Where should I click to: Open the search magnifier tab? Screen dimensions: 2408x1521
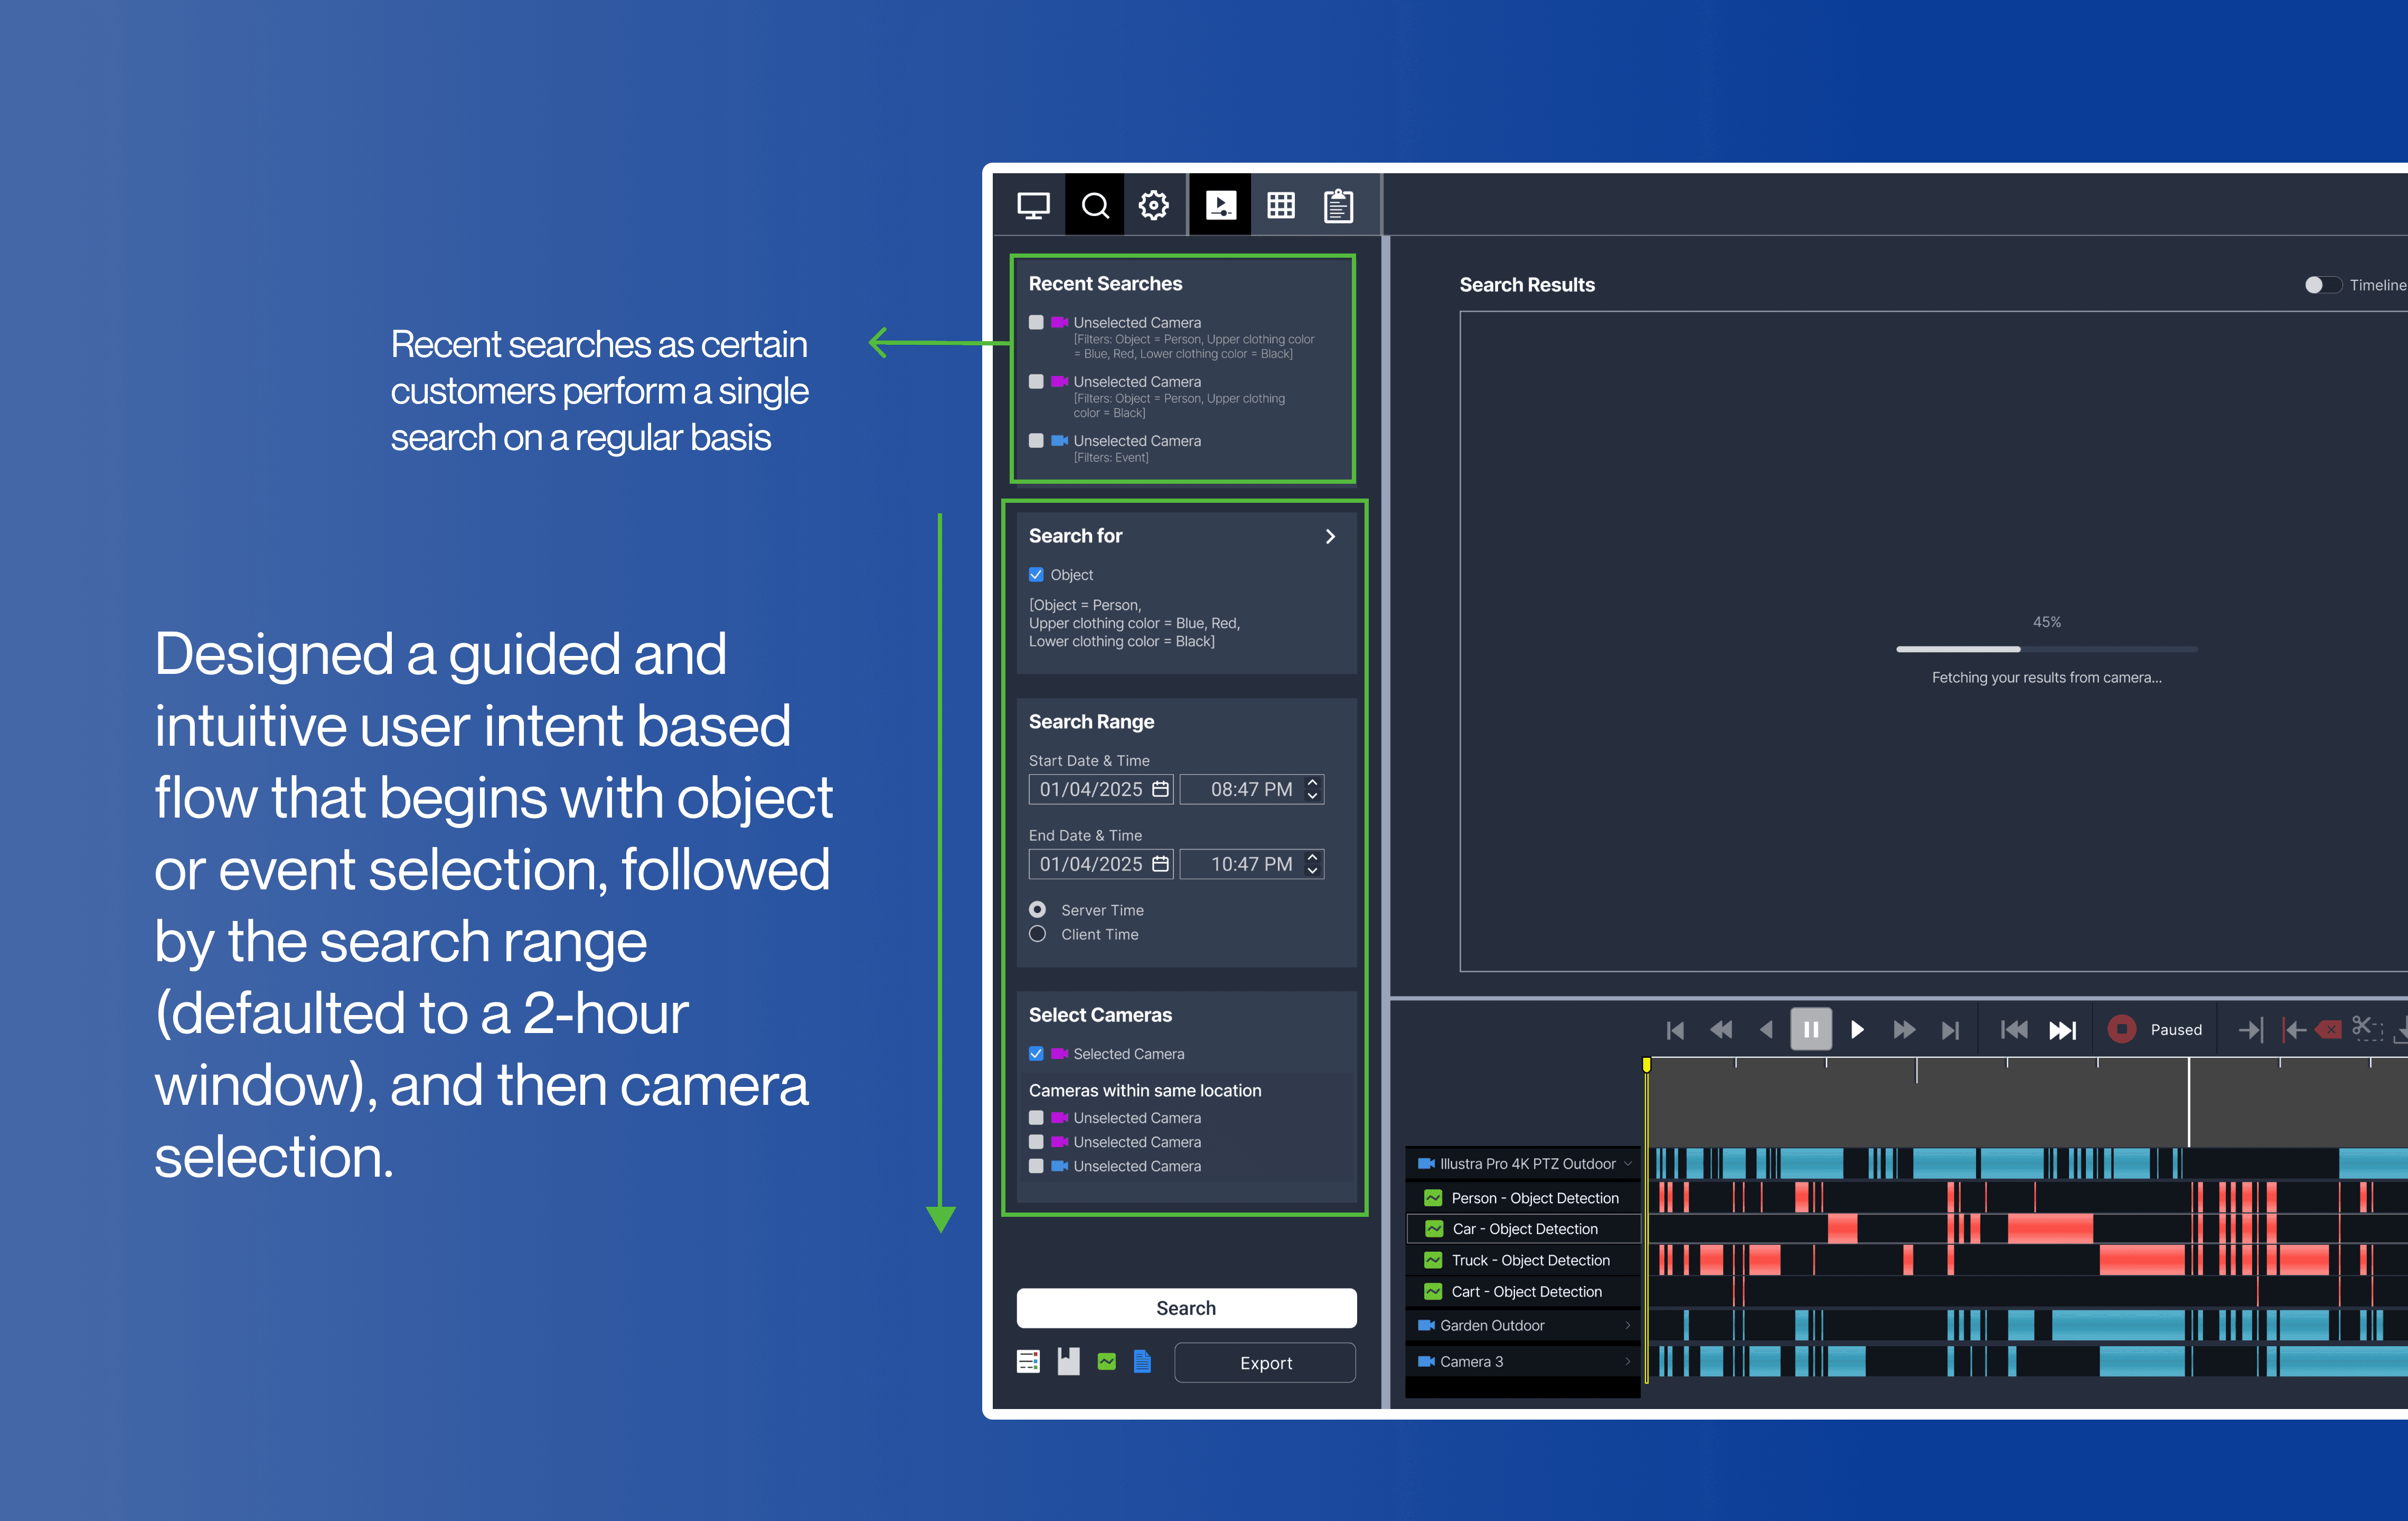click(1095, 206)
